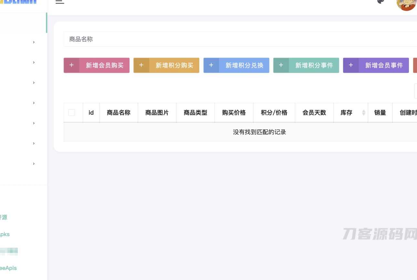This screenshot has height=280, width=417.
Task: Click the 新增积分兑换 button
Action: [x=236, y=65]
